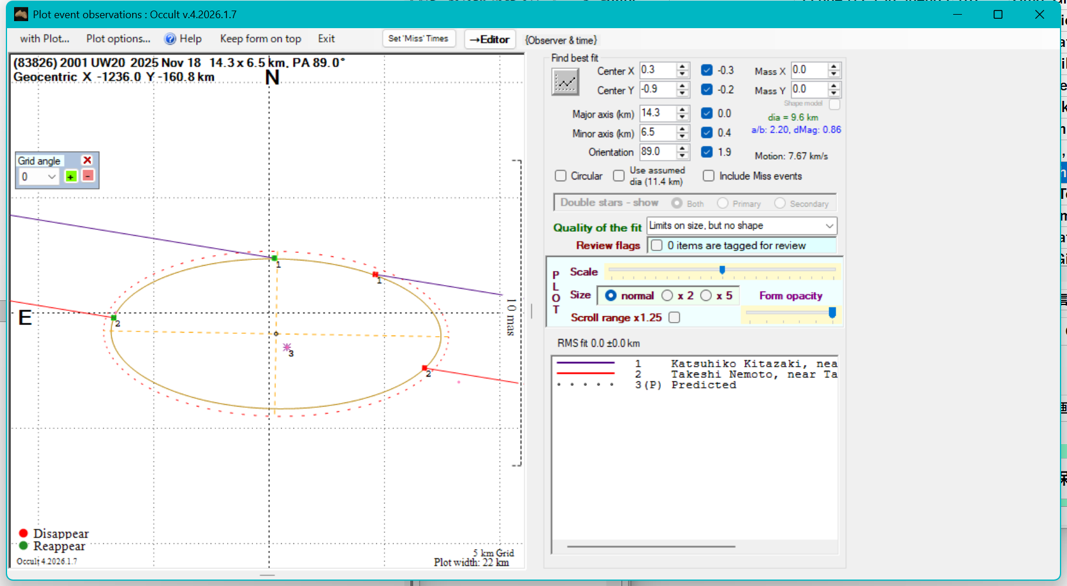Increase Major axis value with up arrow
Viewport: 1067px width, 586px height.
click(682, 110)
